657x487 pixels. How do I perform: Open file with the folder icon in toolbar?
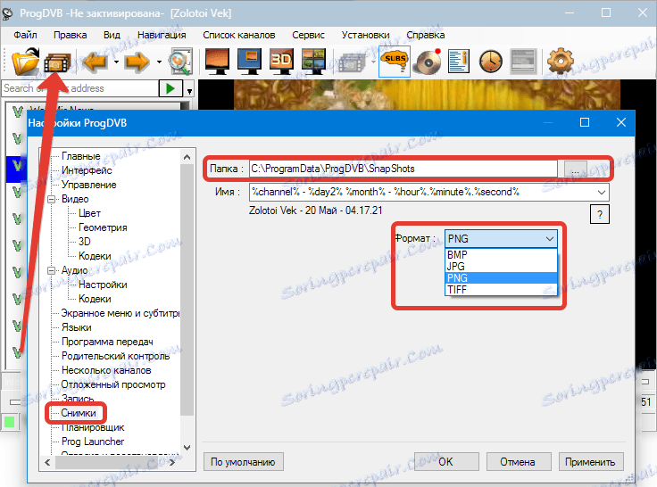coord(25,62)
